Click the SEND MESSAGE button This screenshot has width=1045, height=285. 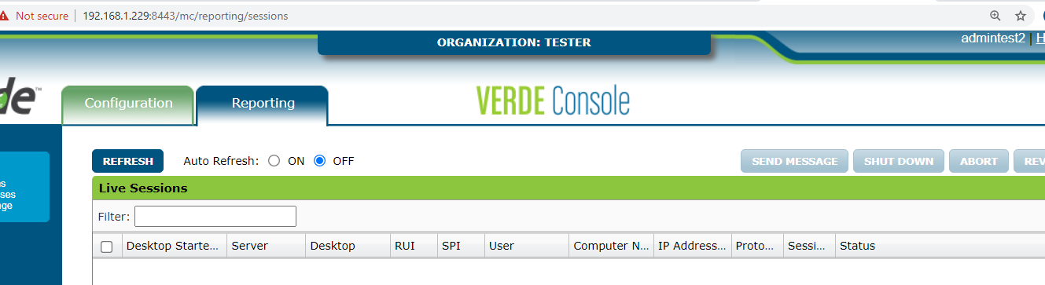click(x=794, y=161)
